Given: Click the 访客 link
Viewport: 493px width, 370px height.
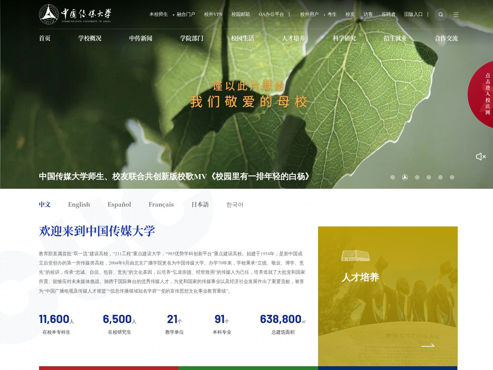Looking at the screenshot, I should point(368,14).
